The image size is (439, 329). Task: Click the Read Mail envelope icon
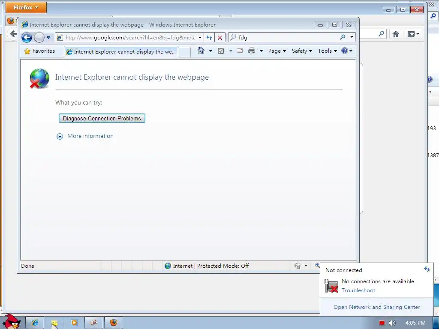(x=240, y=51)
